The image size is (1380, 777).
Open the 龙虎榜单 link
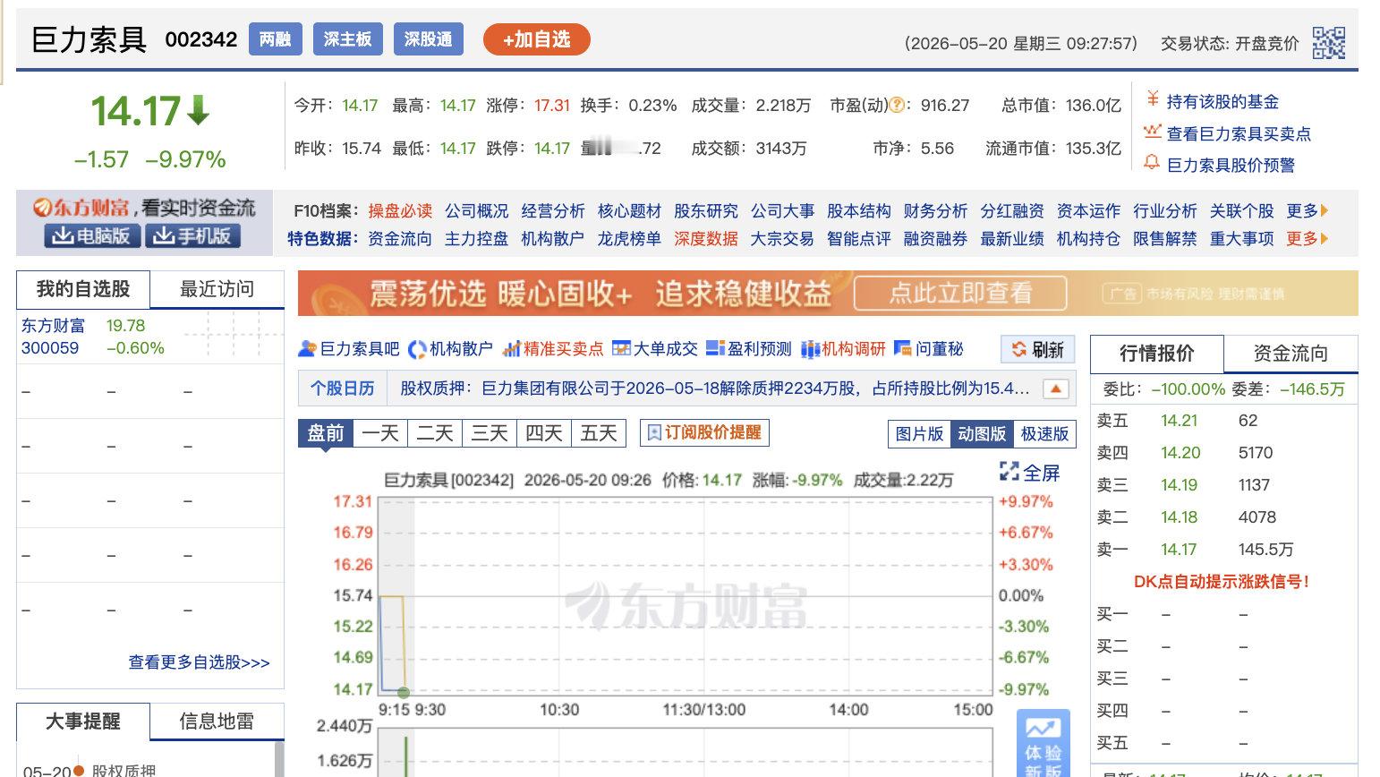click(x=629, y=239)
